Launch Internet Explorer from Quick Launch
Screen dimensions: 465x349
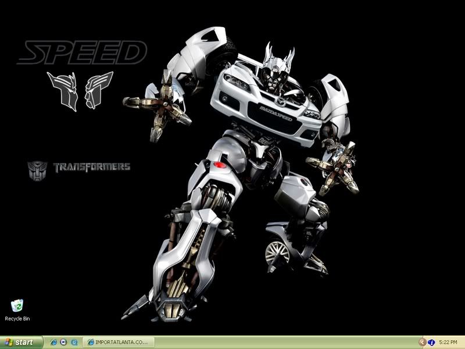coord(54,342)
